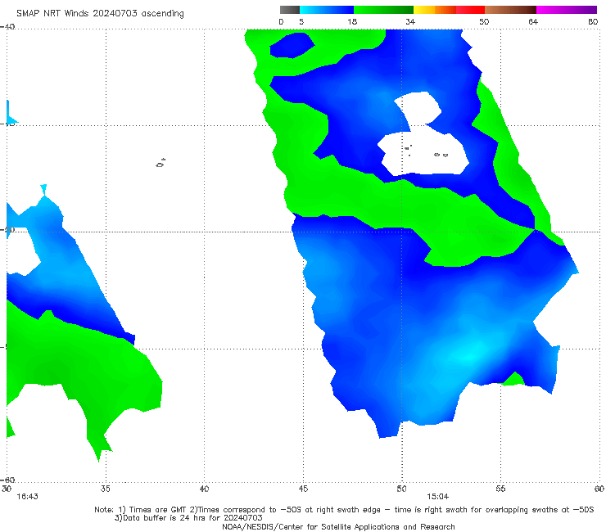Click the color bar label "0"
This screenshot has height=532, width=606.
[x=281, y=21]
